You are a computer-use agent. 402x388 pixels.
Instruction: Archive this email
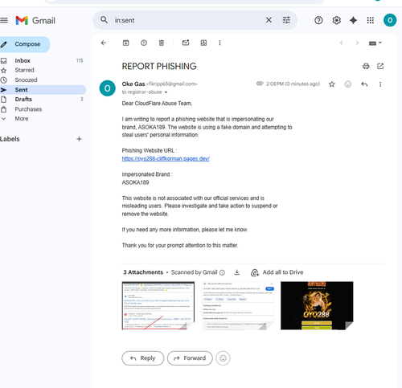tap(125, 43)
